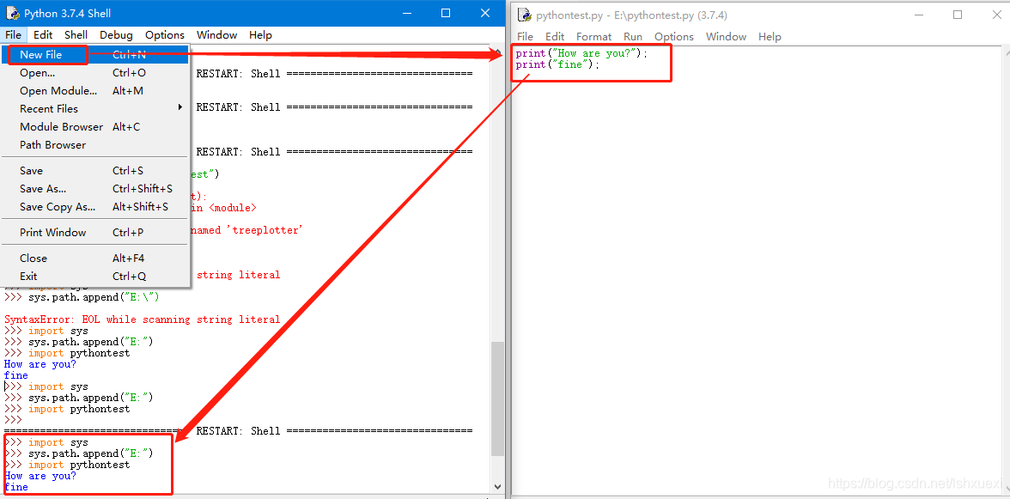1010x499 pixels.
Task: Open File menu in pythontest.py editor
Action: pos(525,37)
